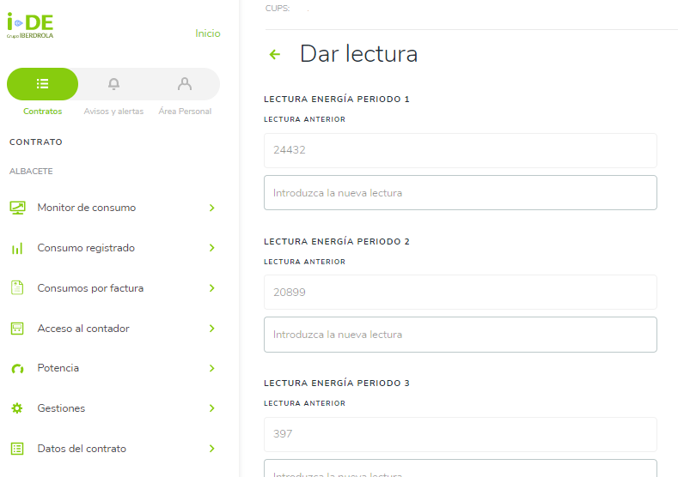Viewport: 690px width, 477px height.
Task: Expand Consumo registrado chevron arrow
Action: (x=211, y=248)
